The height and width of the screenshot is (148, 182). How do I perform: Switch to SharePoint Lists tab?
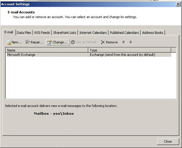click(x=65, y=33)
